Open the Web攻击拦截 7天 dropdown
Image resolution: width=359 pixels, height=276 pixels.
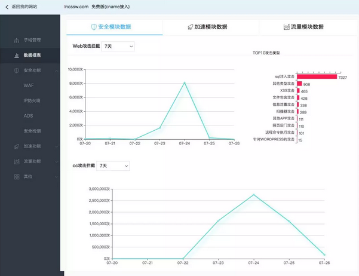[118, 47]
